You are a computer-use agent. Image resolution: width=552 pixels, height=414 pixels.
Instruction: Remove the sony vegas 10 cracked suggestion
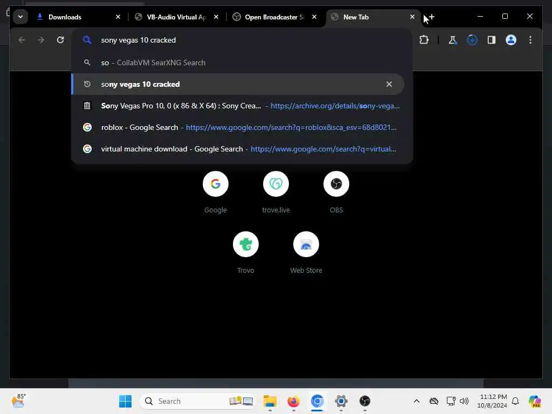tap(389, 84)
